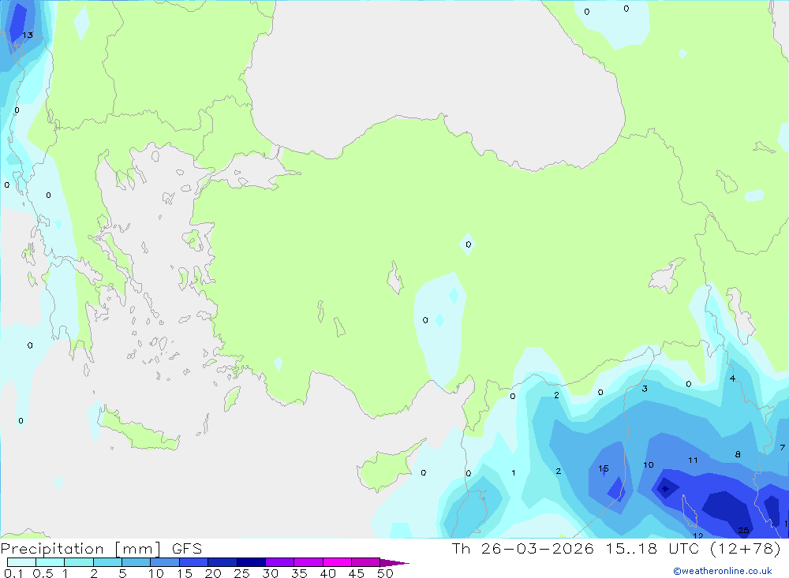Click the legend label '45'
This screenshot has width=789, height=578.
pos(357,573)
